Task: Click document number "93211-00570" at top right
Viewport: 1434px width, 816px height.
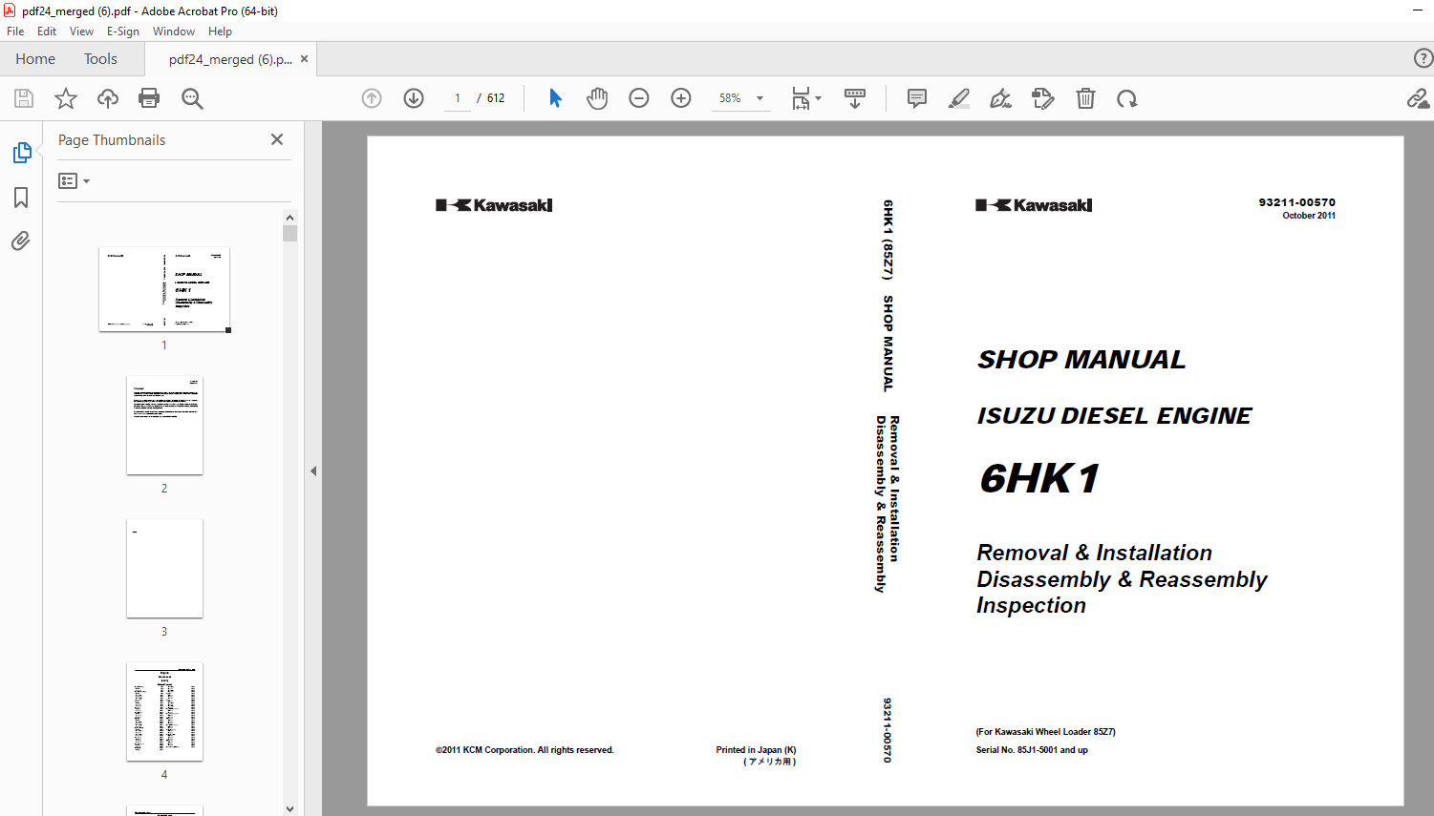Action: click(1296, 202)
